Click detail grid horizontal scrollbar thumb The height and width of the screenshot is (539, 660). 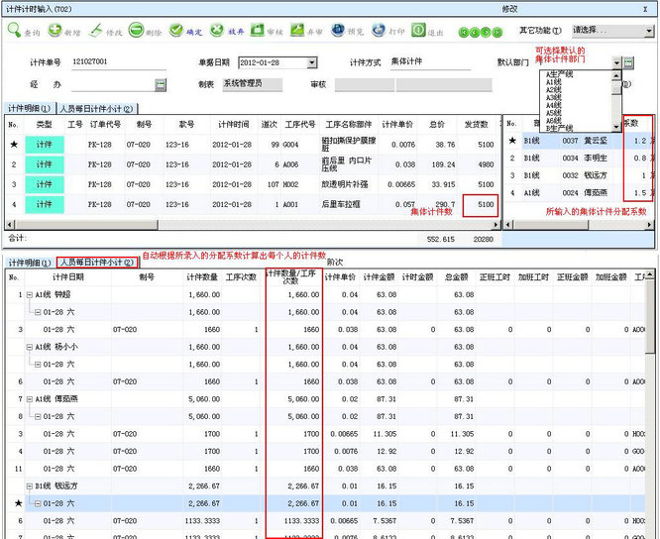[85, 225]
